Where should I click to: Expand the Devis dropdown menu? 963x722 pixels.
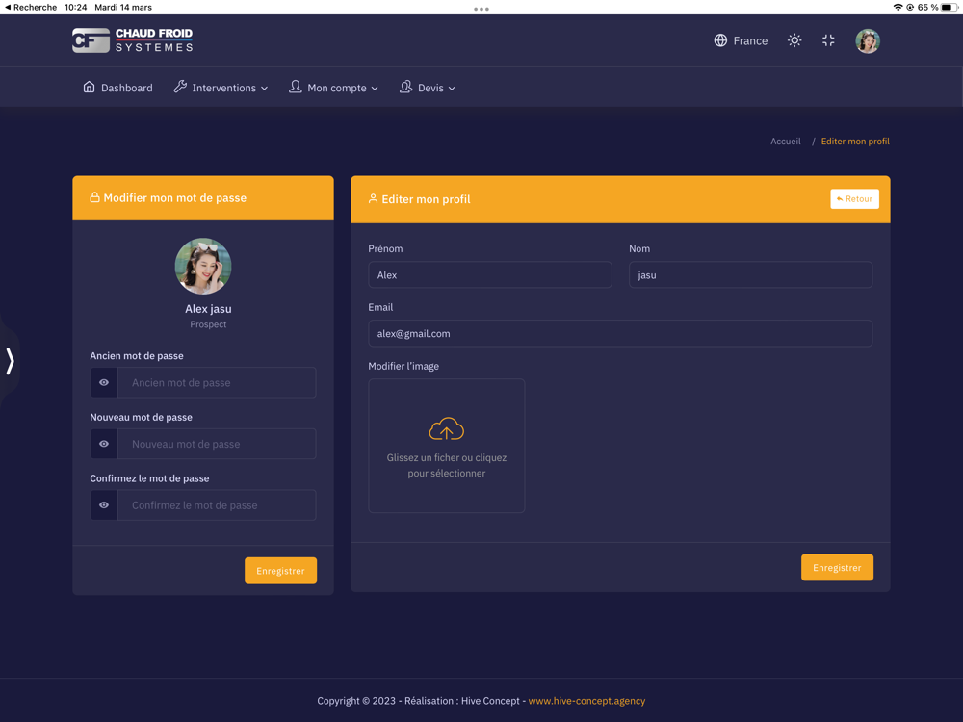click(x=428, y=88)
